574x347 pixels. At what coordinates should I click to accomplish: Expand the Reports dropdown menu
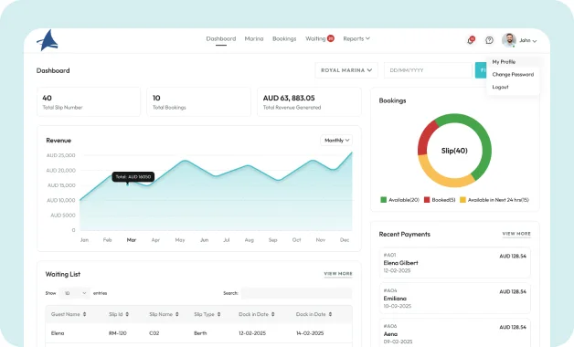click(356, 38)
